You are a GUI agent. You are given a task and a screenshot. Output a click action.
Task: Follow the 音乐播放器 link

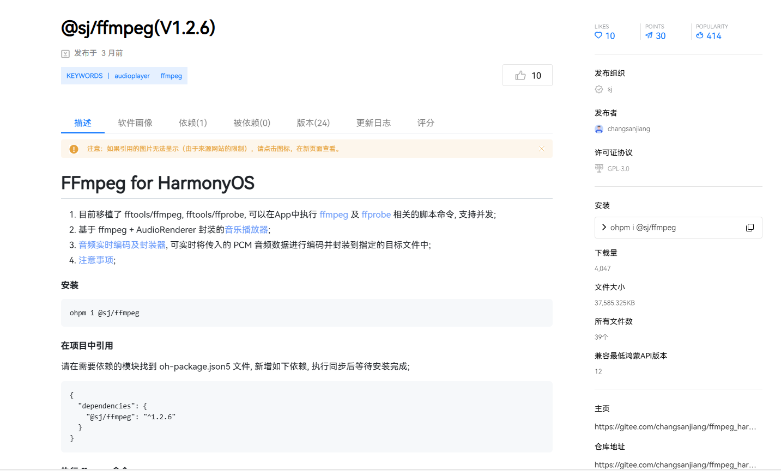pos(246,230)
